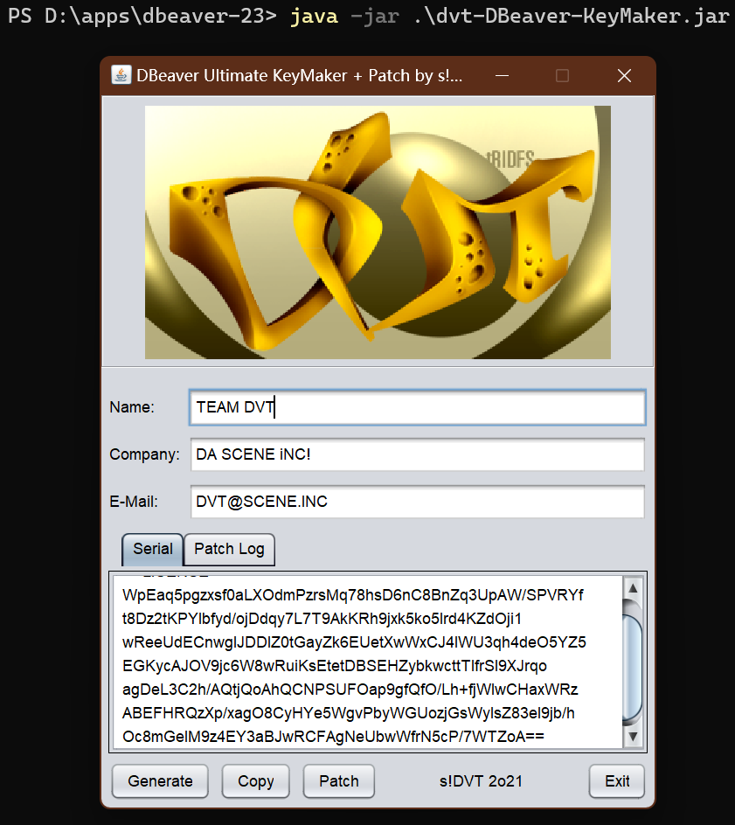Image resolution: width=735 pixels, height=825 pixels.
Task: Click the serial box scrollbar up arrow
Action: click(633, 587)
